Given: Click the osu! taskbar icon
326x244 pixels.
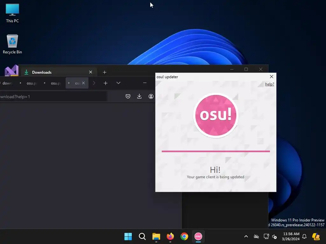Looking at the screenshot, I should coord(198,236).
